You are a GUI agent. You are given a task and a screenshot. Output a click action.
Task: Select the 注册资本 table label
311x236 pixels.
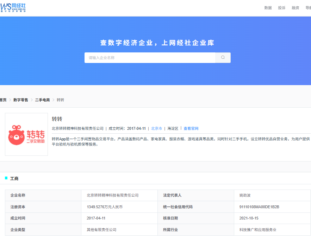click(18, 207)
